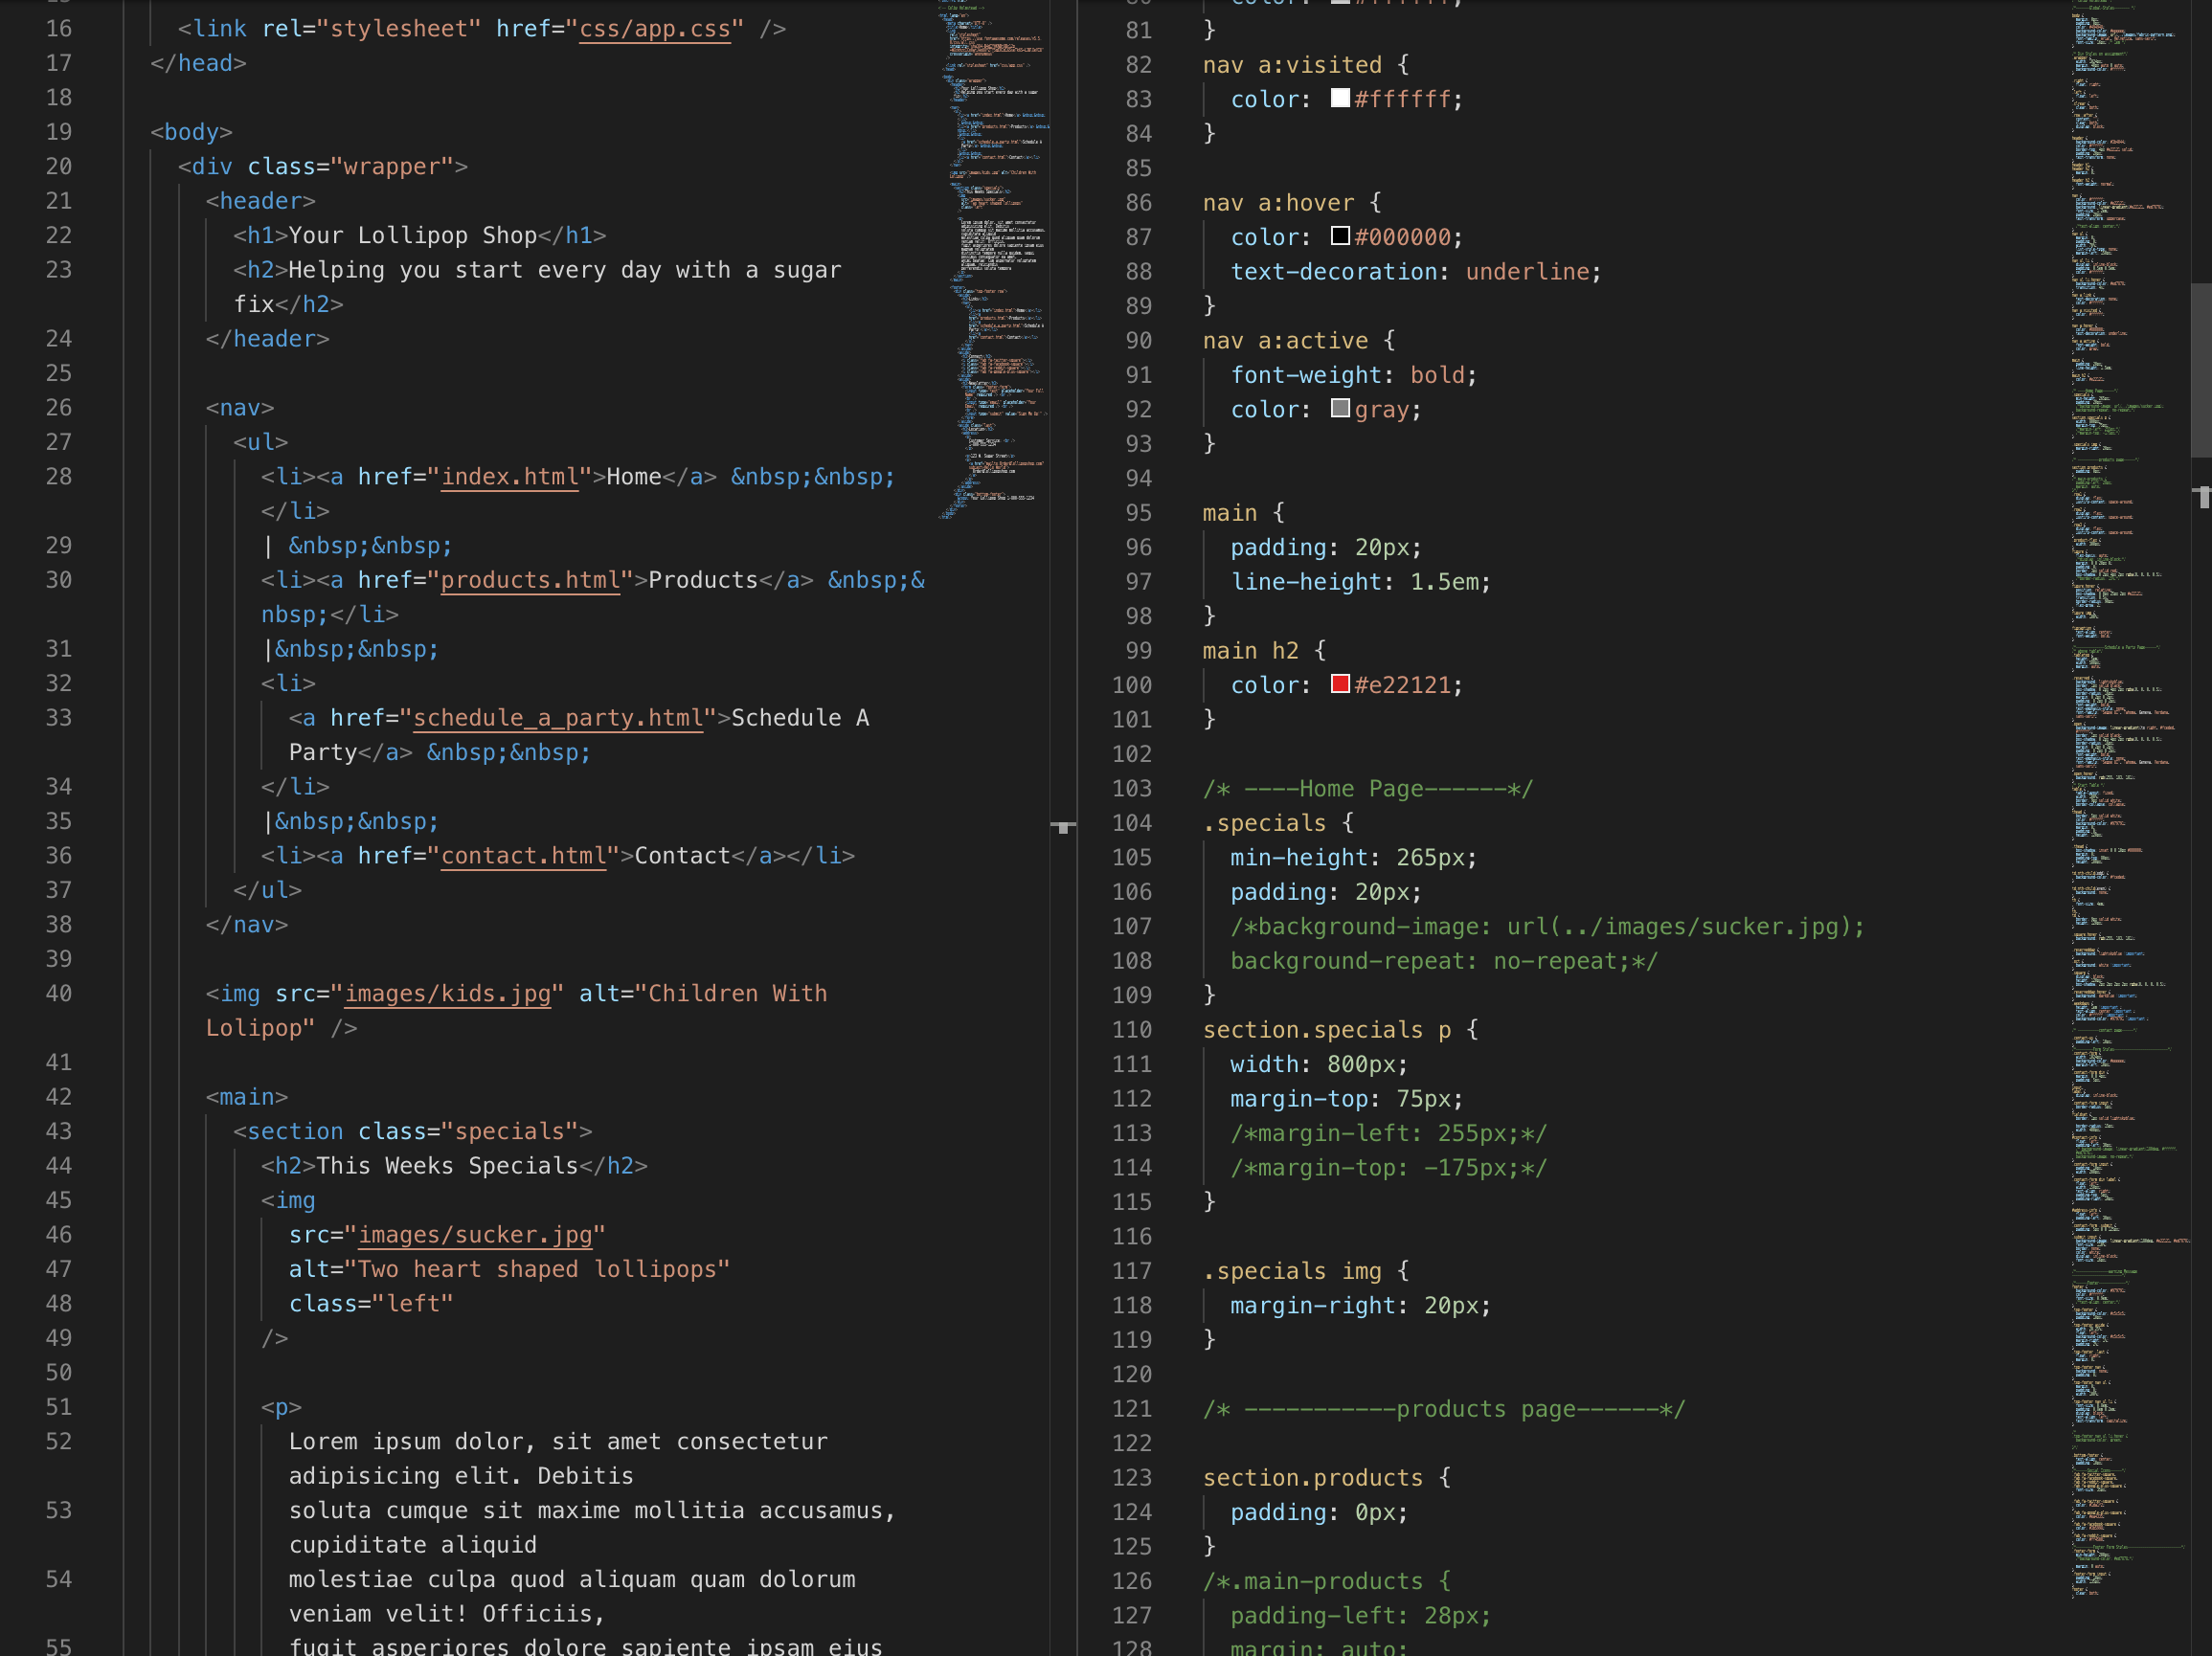Open the css/app.css stylesheet link
Viewport: 2212px width, 1656px height.
[654, 29]
